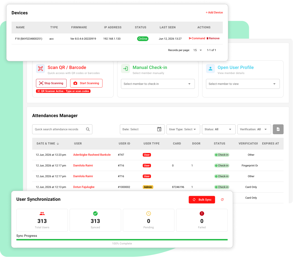Click card number 87246196
Screen dimensions: 305x257
click(178, 187)
